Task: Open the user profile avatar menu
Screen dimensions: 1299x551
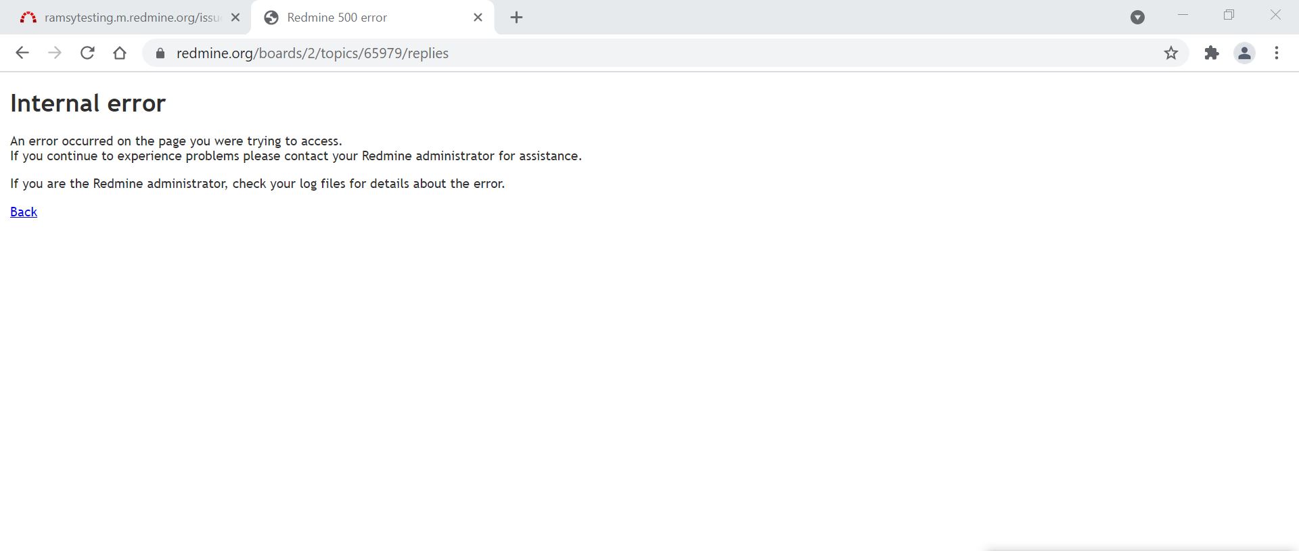Action: (x=1244, y=53)
